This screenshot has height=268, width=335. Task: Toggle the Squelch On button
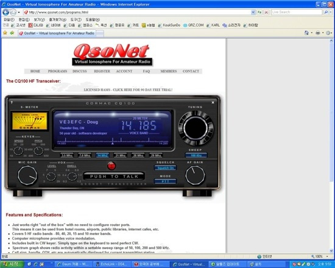pos(165,167)
